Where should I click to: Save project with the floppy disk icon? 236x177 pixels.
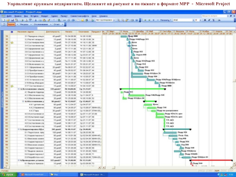click(x=12, y=20)
